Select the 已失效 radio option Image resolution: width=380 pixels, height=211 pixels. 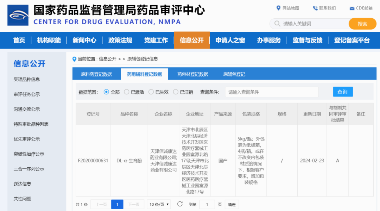151,92
